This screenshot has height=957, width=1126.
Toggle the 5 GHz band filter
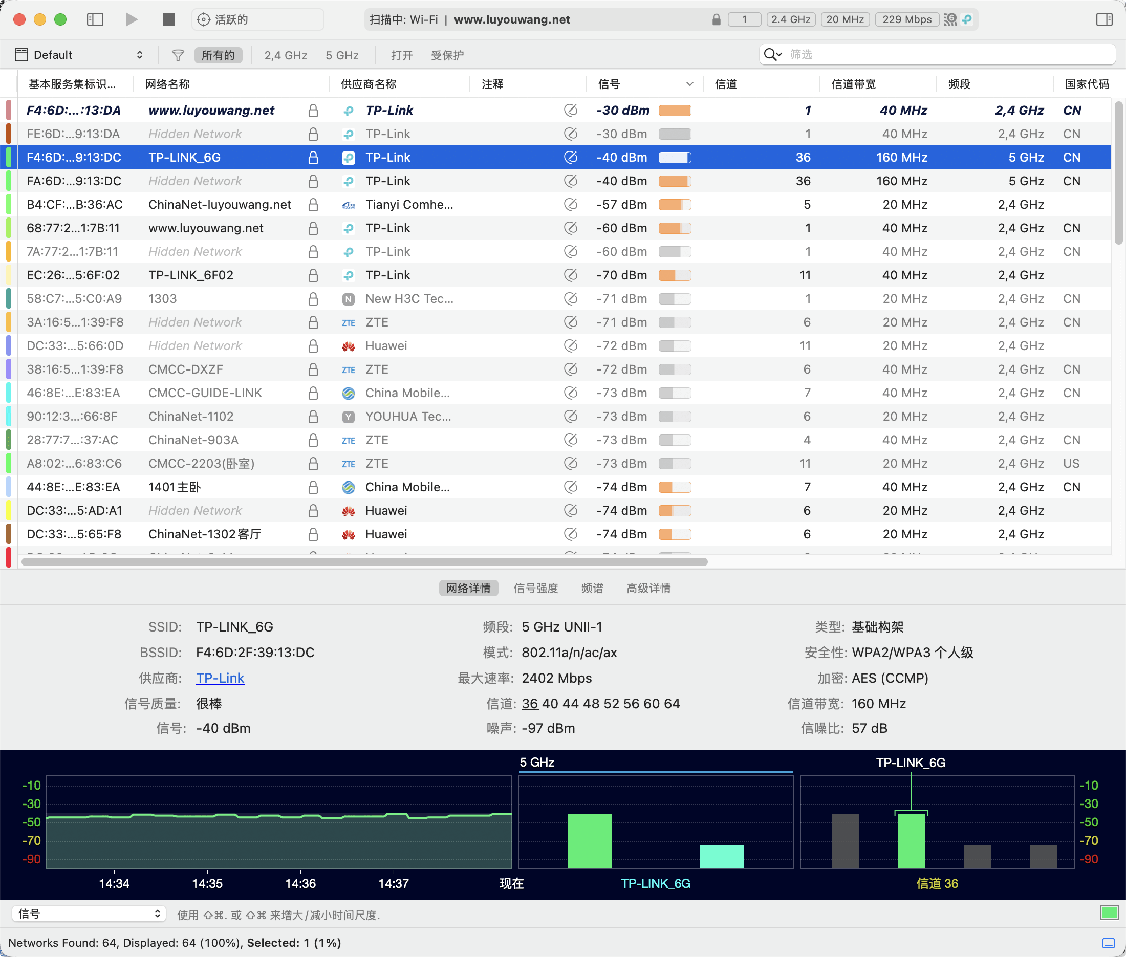[x=342, y=55]
